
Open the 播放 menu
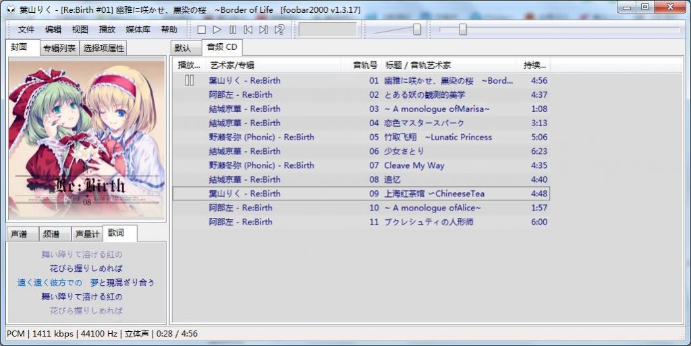(107, 30)
